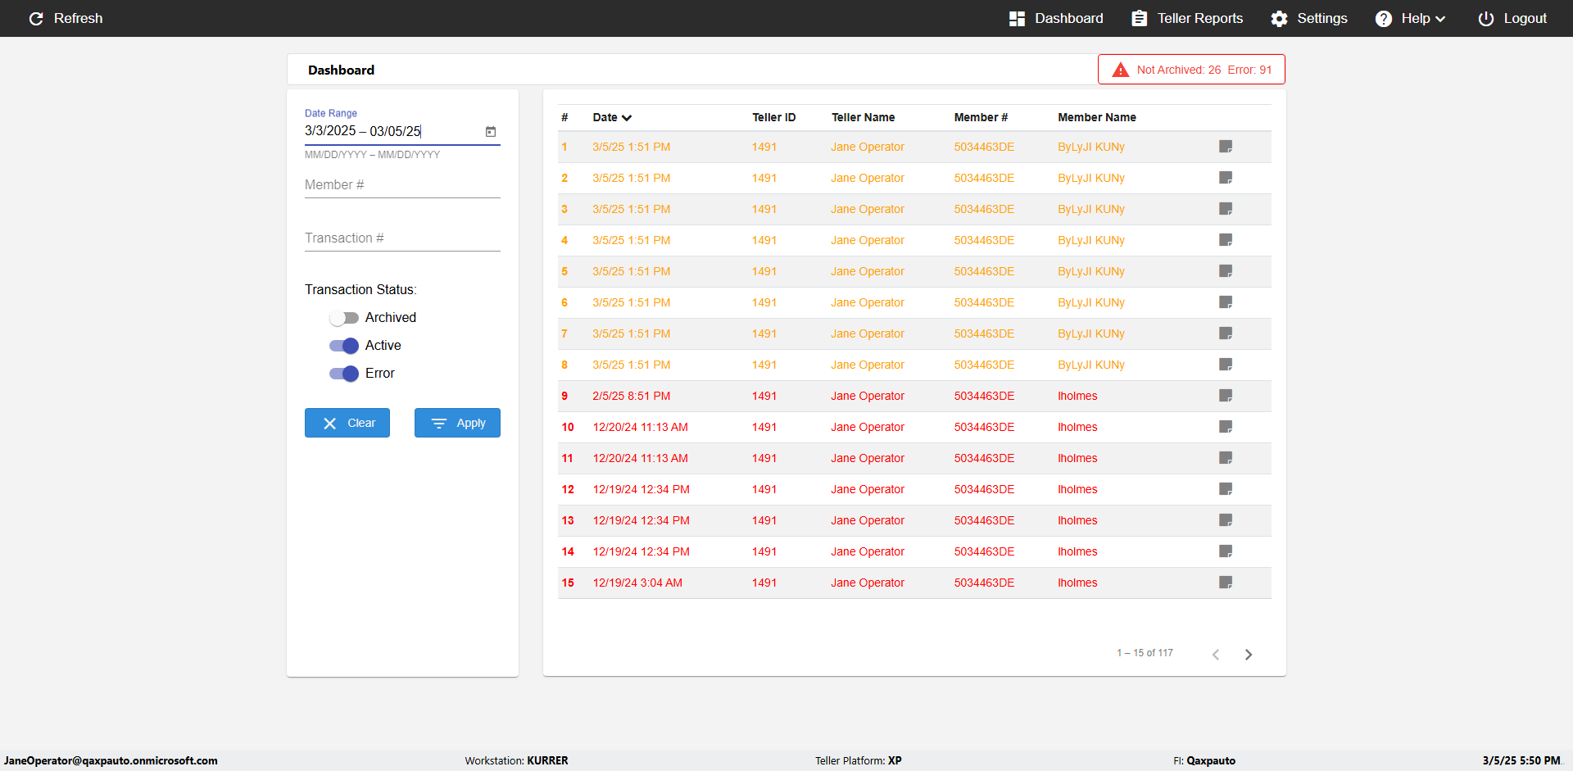This screenshot has width=1573, height=771.
Task: Enable the Archived status toggle
Action: [344, 318]
